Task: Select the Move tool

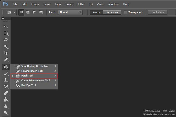Action: click(x=6, y=27)
